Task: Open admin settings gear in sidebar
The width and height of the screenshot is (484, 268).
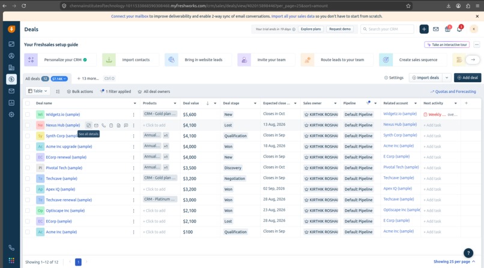Action: [x=11, y=115]
